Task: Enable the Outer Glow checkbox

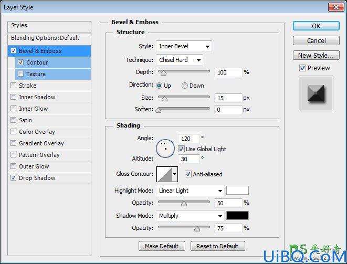Action: [13, 166]
